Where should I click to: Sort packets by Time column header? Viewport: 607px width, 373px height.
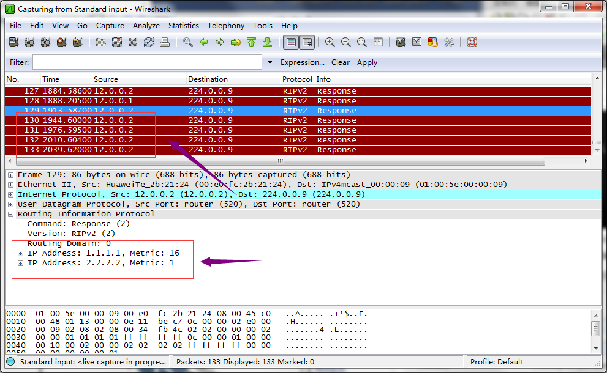[x=67, y=79]
